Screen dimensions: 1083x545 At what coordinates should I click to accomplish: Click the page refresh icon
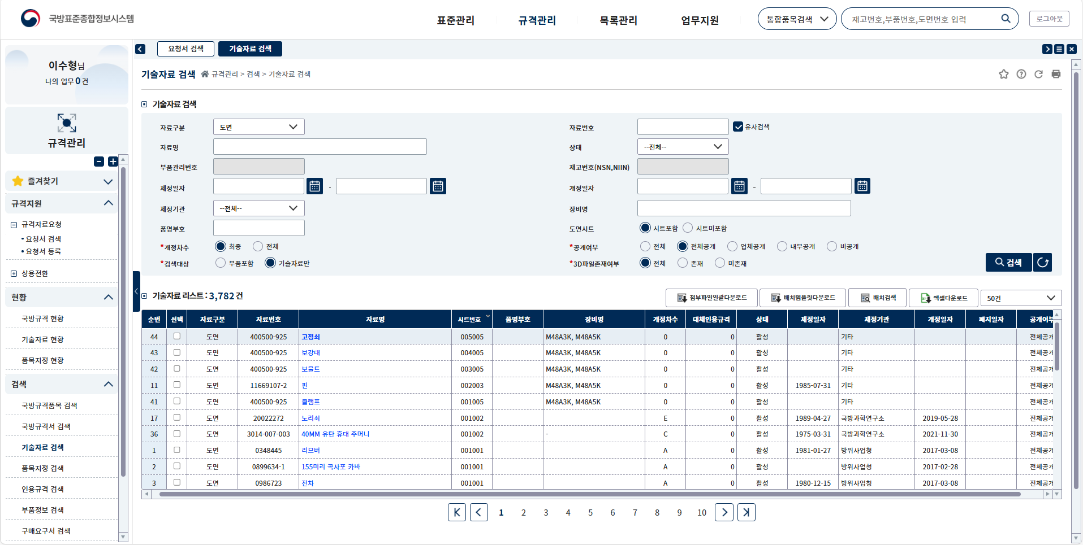coord(1038,74)
